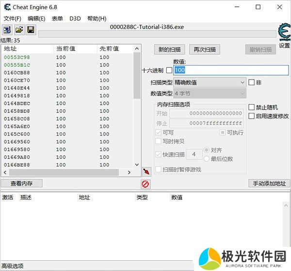Open the 数值类型 4字节 dropdown
291x271 pixels.
pyautogui.click(x=210, y=94)
